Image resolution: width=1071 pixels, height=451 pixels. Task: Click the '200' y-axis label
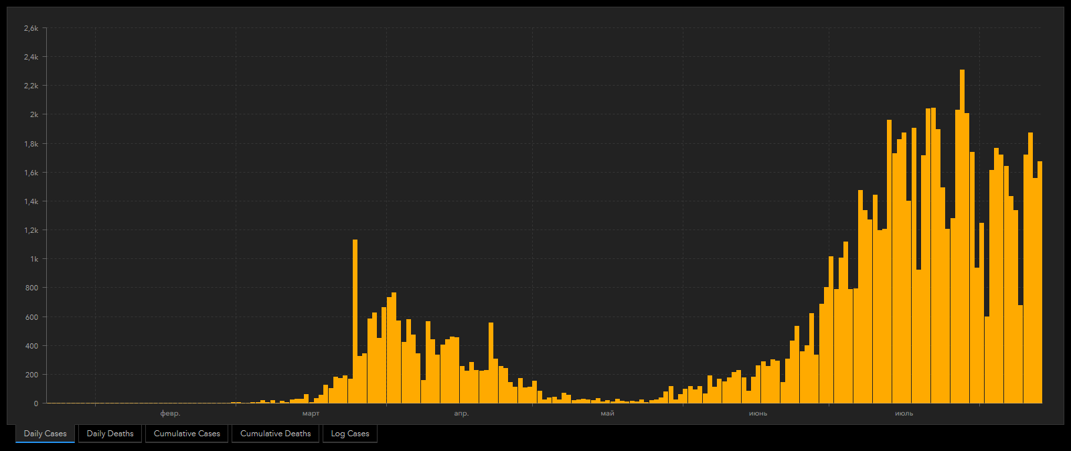[32, 375]
